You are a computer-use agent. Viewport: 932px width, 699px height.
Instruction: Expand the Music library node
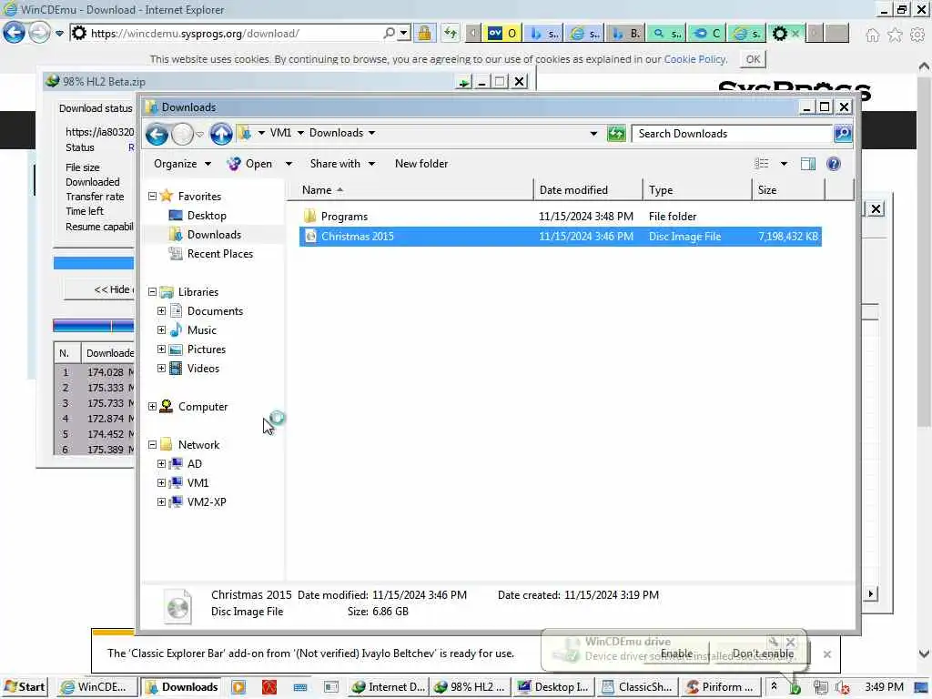(161, 329)
